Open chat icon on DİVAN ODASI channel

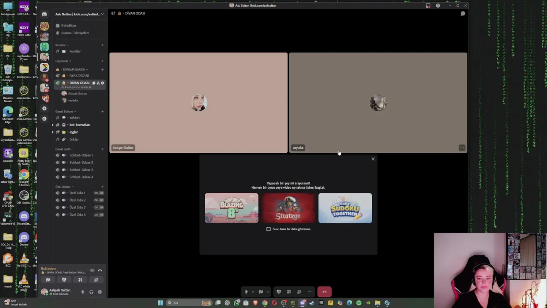(x=94, y=83)
